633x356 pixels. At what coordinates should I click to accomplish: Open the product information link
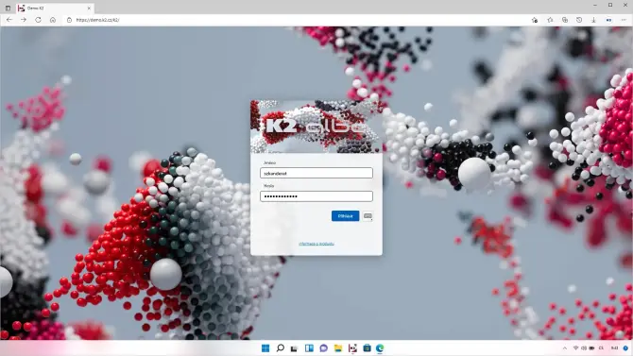pos(316,244)
